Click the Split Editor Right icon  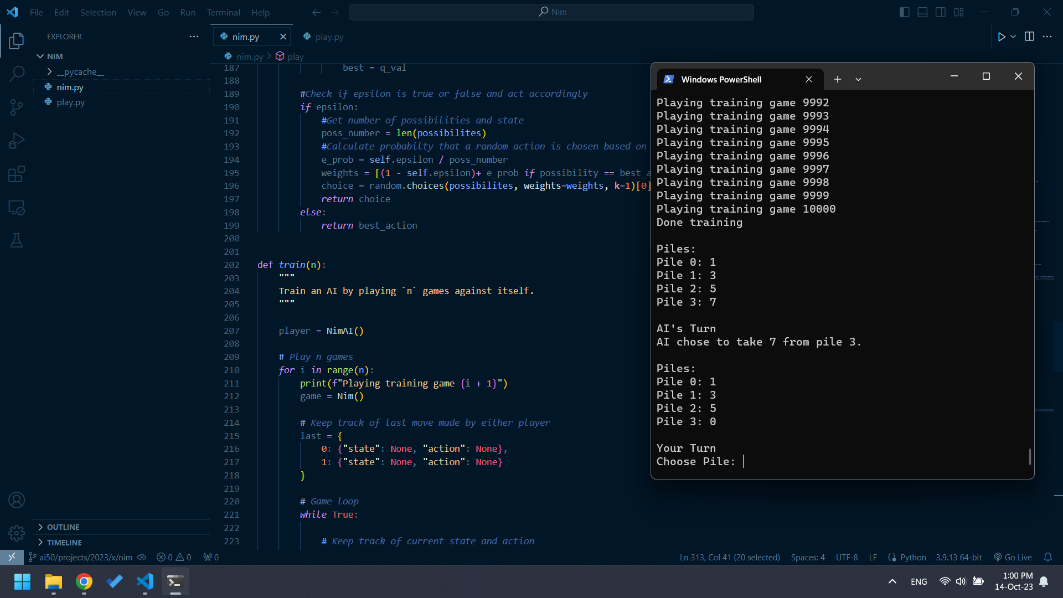click(x=1029, y=37)
